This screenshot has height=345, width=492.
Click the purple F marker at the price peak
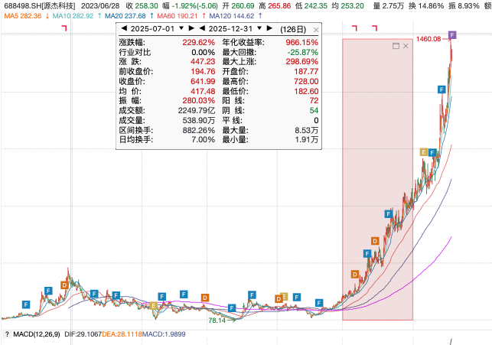453,35
